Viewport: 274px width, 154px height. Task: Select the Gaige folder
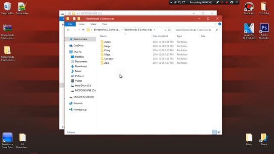[107, 46]
